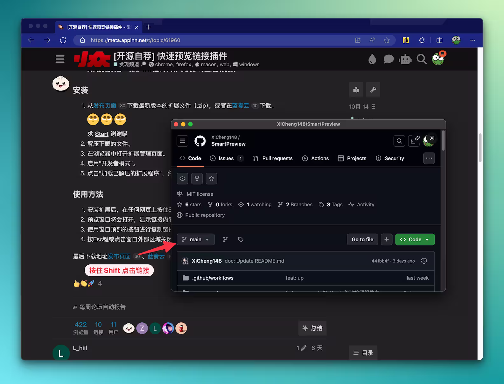Click the Go to file button
Viewport: 504px width, 384px height.
point(362,239)
